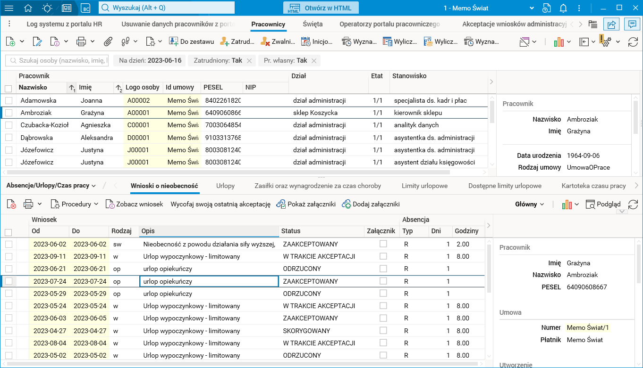This screenshot has height=368, width=643.
Task: Click the Dodaj załączniki icon
Action: [x=346, y=204]
